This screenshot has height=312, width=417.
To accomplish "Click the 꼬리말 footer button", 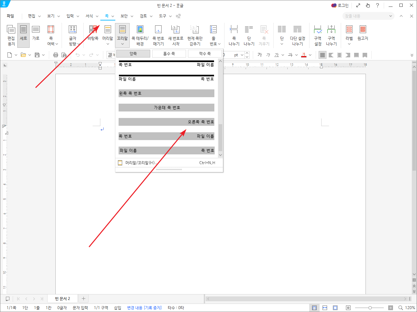I will pos(122,35).
